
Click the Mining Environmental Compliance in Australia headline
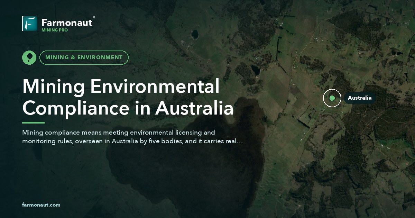click(x=128, y=97)
